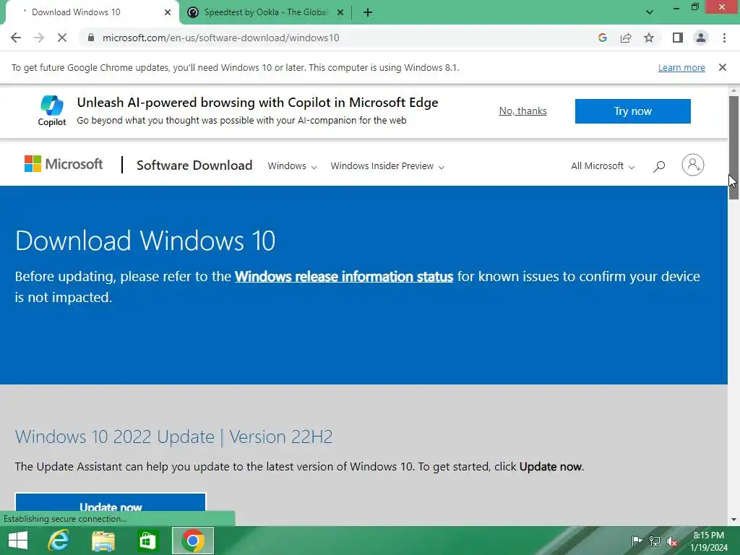
Task: Expand Windows Insider Preview menu
Action: coord(387,166)
